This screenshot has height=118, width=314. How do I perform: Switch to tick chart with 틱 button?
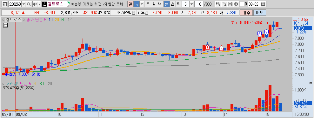[178, 4]
